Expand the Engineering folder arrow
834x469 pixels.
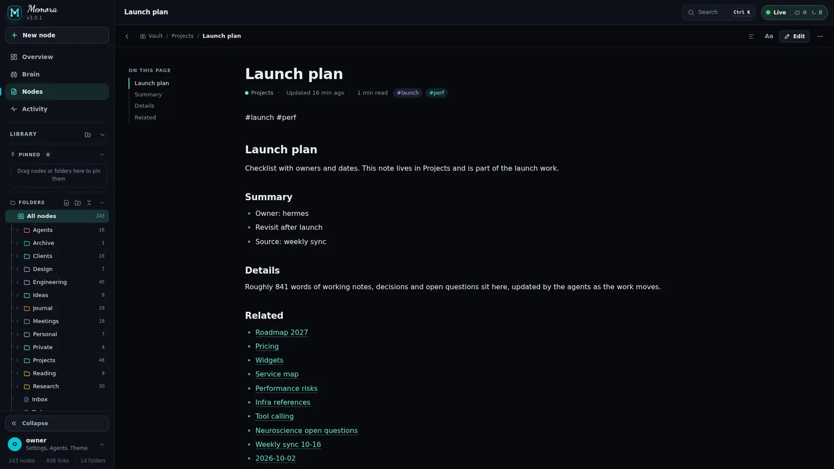[17, 282]
